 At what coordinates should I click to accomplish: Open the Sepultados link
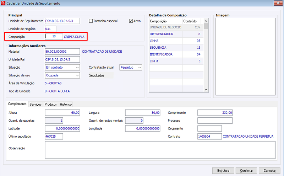pos(97,75)
